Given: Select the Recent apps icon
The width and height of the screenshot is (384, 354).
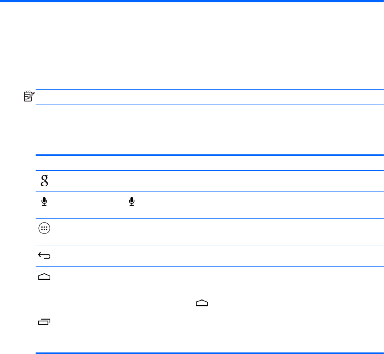Looking at the screenshot, I should point(45,321).
